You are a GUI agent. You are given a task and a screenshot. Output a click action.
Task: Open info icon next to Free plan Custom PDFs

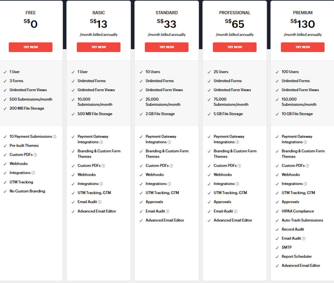pyautogui.click(x=35, y=155)
